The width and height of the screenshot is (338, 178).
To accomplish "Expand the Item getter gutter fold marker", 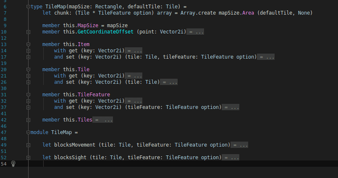I will 28,51.
